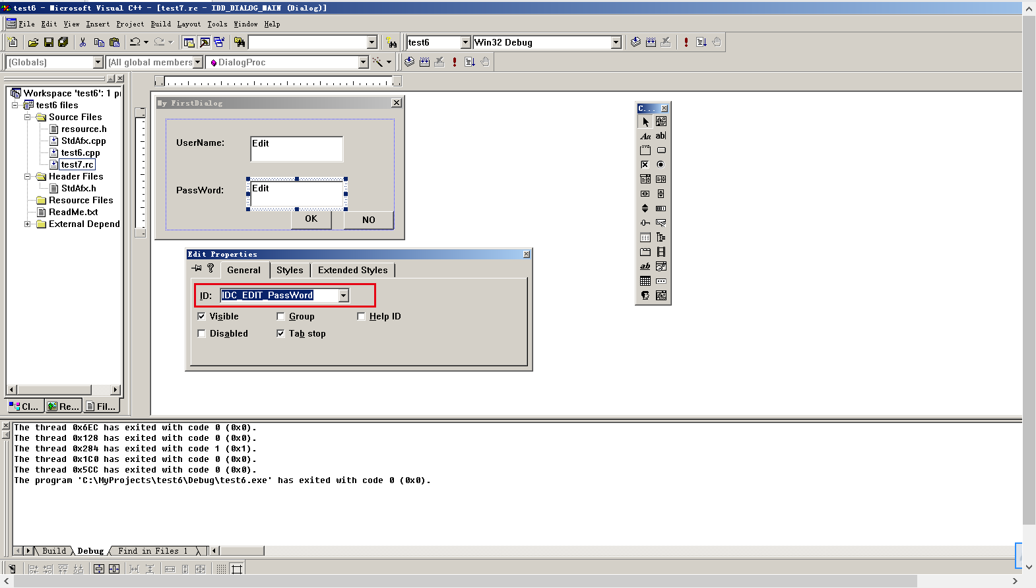
Task: Click the help question mark in Edit Properties
Action: (x=210, y=269)
